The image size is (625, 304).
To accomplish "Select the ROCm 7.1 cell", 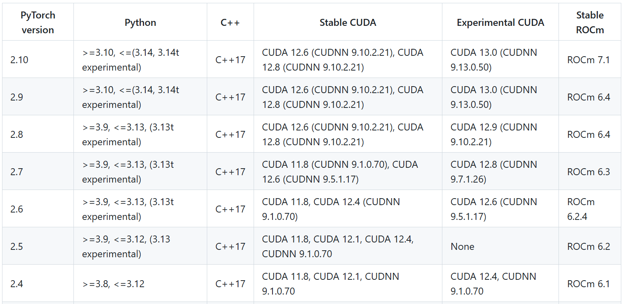I will tap(588, 60).
